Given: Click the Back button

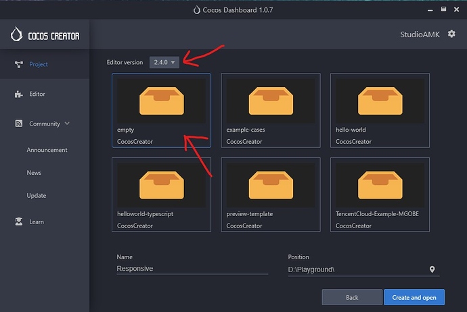Looking at the screenshot, I should (352, 297).
